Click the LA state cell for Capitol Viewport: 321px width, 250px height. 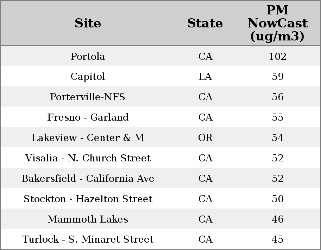205,77
